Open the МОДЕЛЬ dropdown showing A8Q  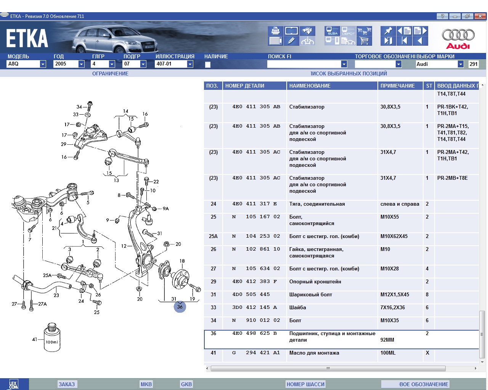click(x=43, y=64)
